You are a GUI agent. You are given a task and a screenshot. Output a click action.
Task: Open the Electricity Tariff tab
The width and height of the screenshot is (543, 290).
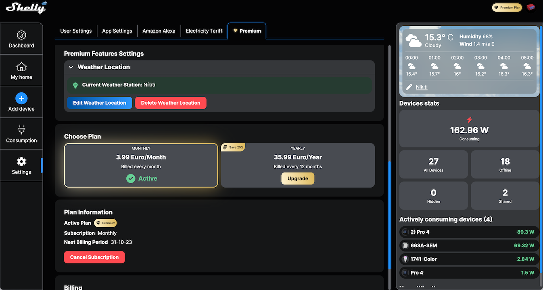click(x=204, y=31)
